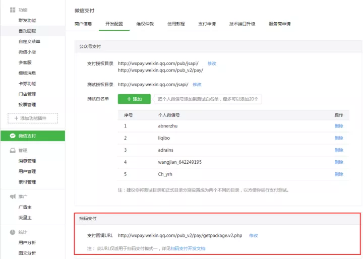Viewport: 363px width, 259px height.
Task: Click the wangjian_642249195 WeChat ID text
Action: (179, 162)
